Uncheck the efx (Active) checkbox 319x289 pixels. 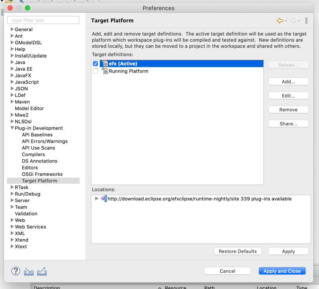pyautogui.click(x=95, y=64)
